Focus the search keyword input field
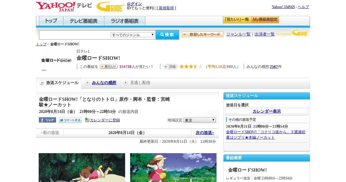Screen dimensions: 346x182 click(75, 35)
